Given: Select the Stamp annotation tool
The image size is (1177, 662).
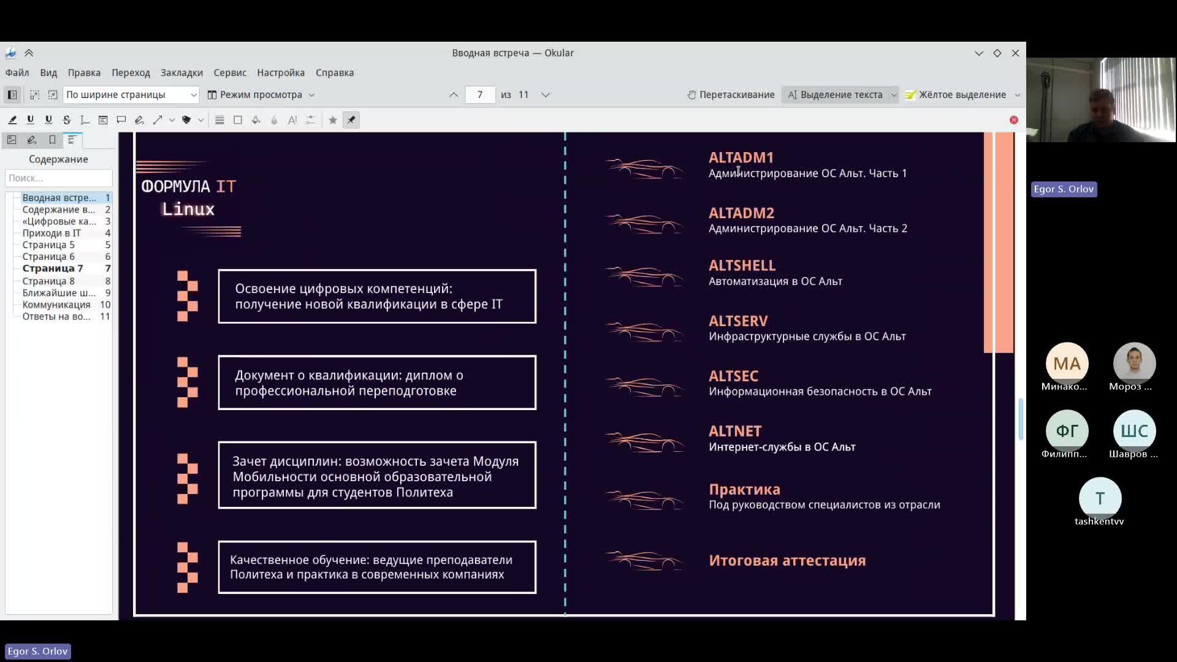Looking at the screenshot, I should coord(186,120).
